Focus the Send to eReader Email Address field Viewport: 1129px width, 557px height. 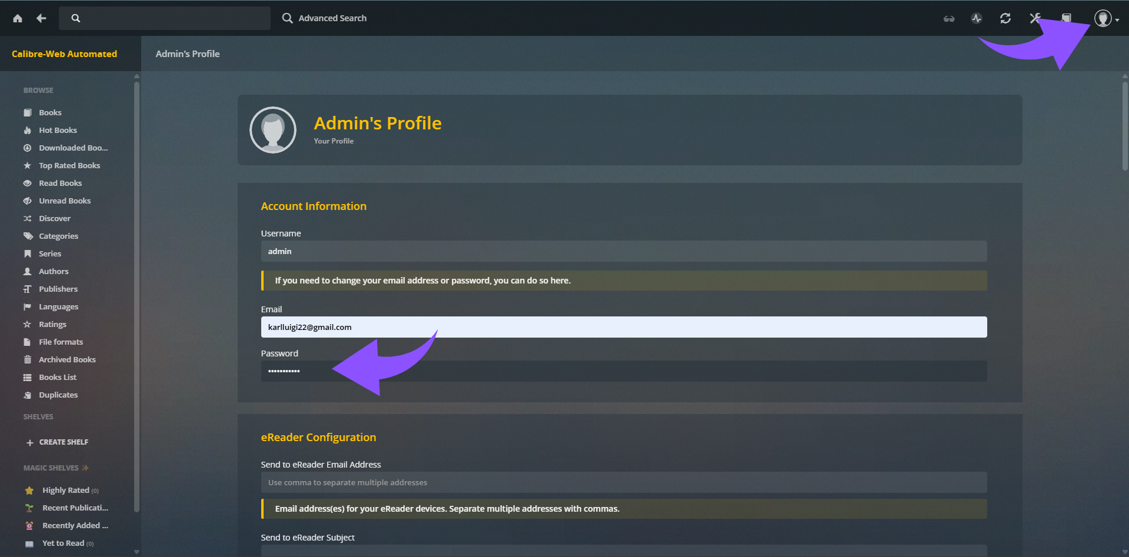pos(624,482)
